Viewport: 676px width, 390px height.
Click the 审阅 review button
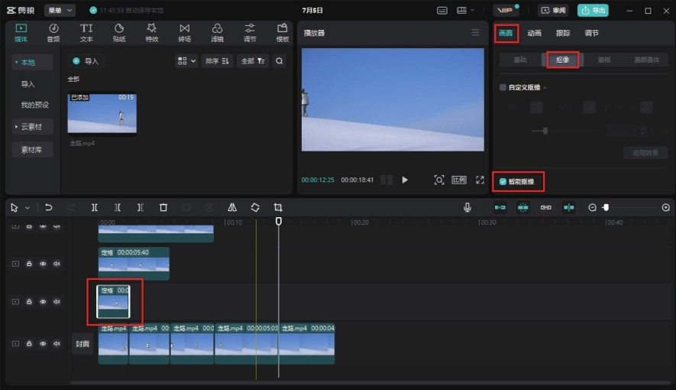pyautogui.click(x=553, y=11)
